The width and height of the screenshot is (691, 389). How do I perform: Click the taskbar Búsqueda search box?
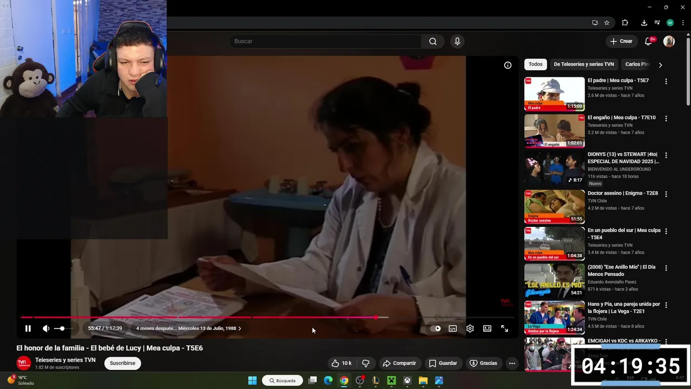282,380
